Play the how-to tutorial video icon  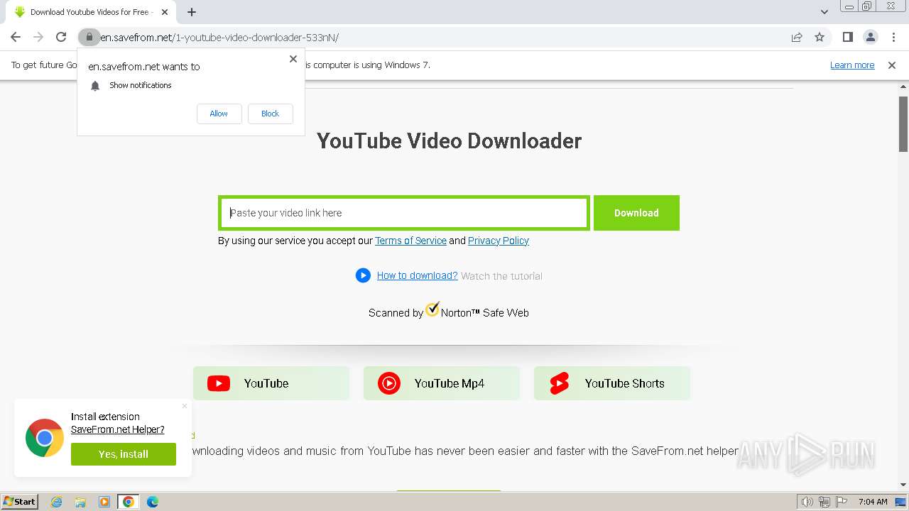pyautogui.click(x=363, y=275)
